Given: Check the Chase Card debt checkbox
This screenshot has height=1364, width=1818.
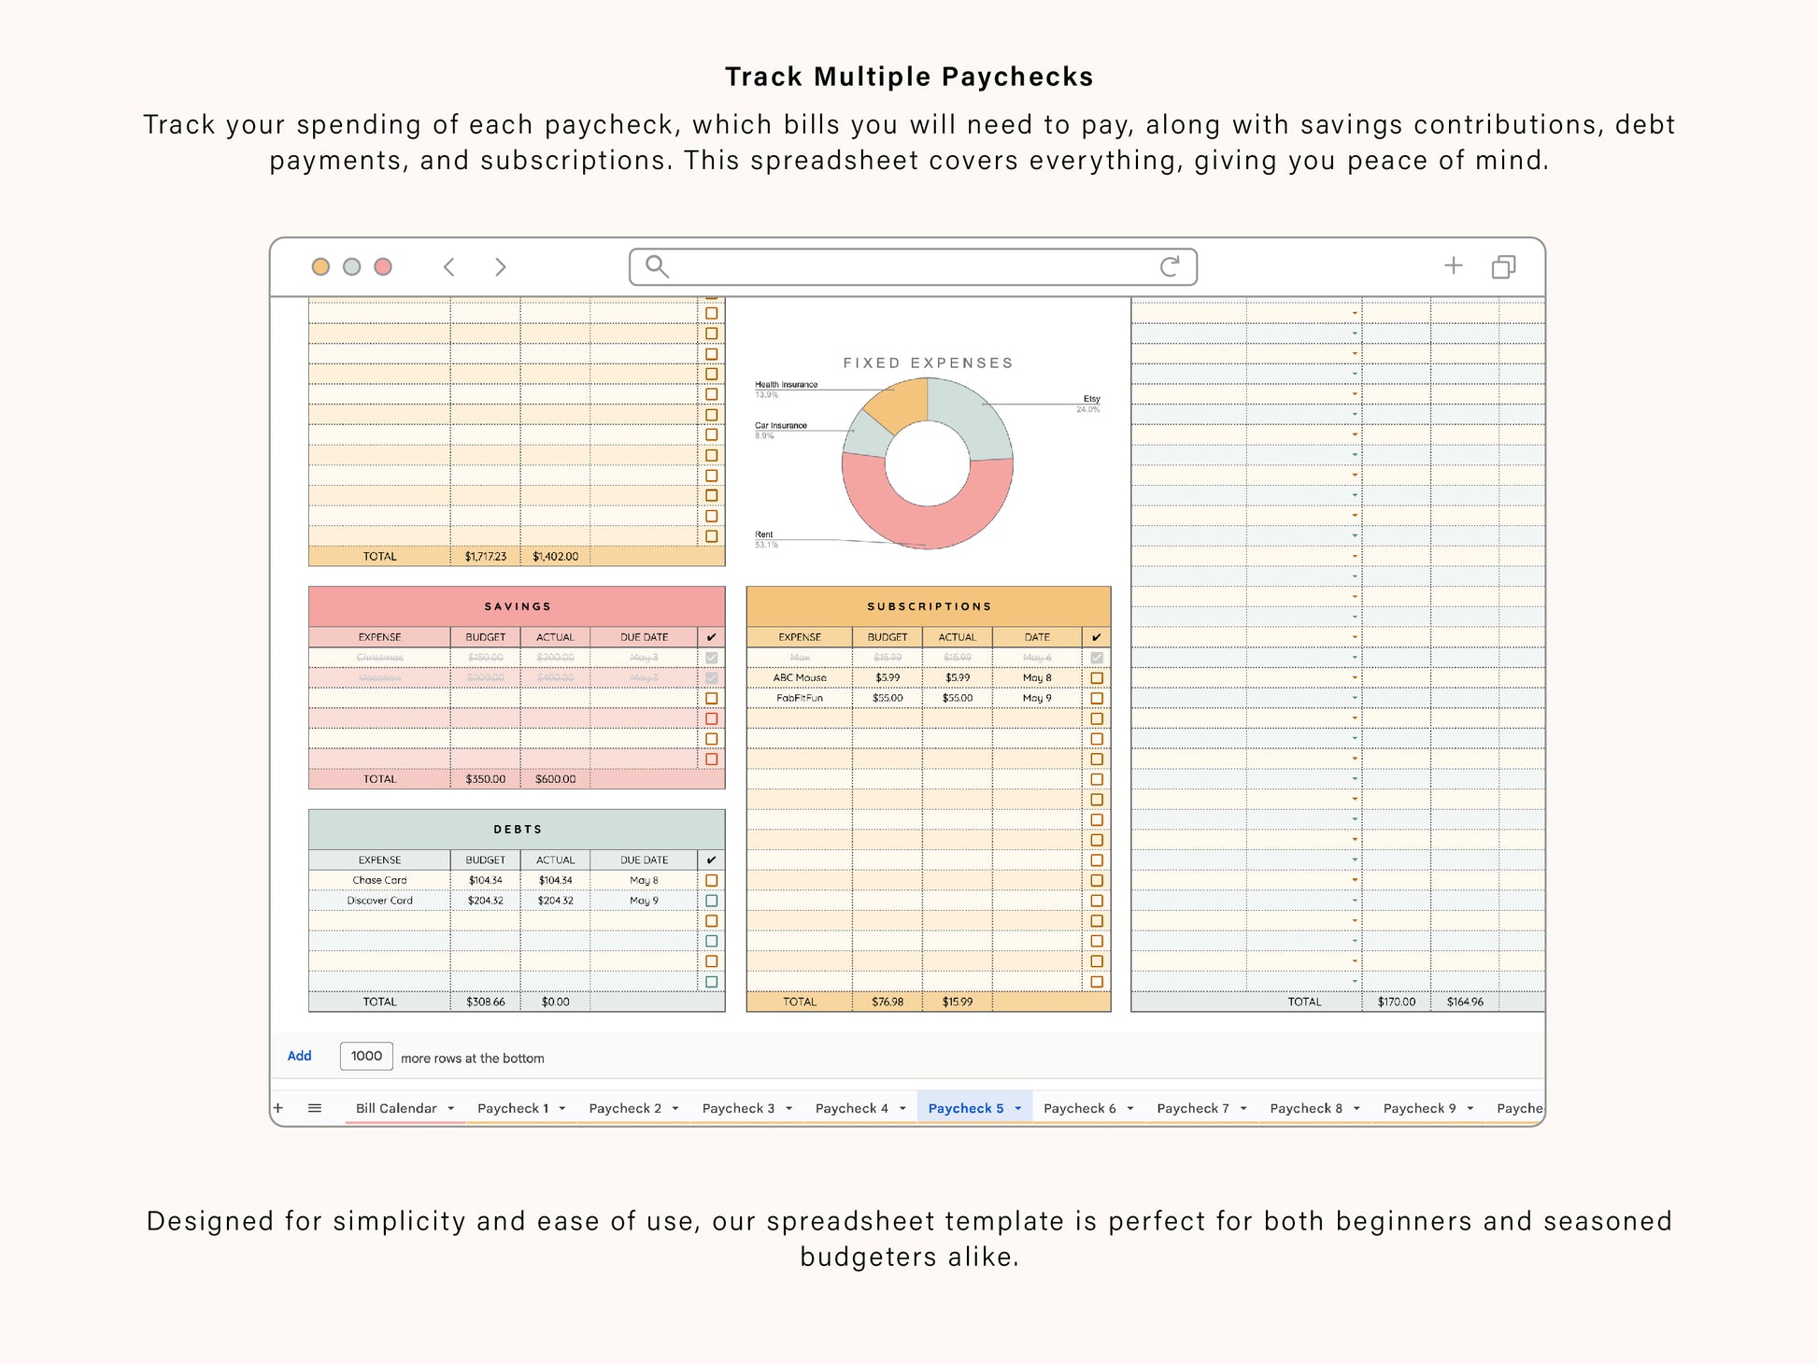Looking at the screenshot, I should pyautogui.click(x=712, y=880).
